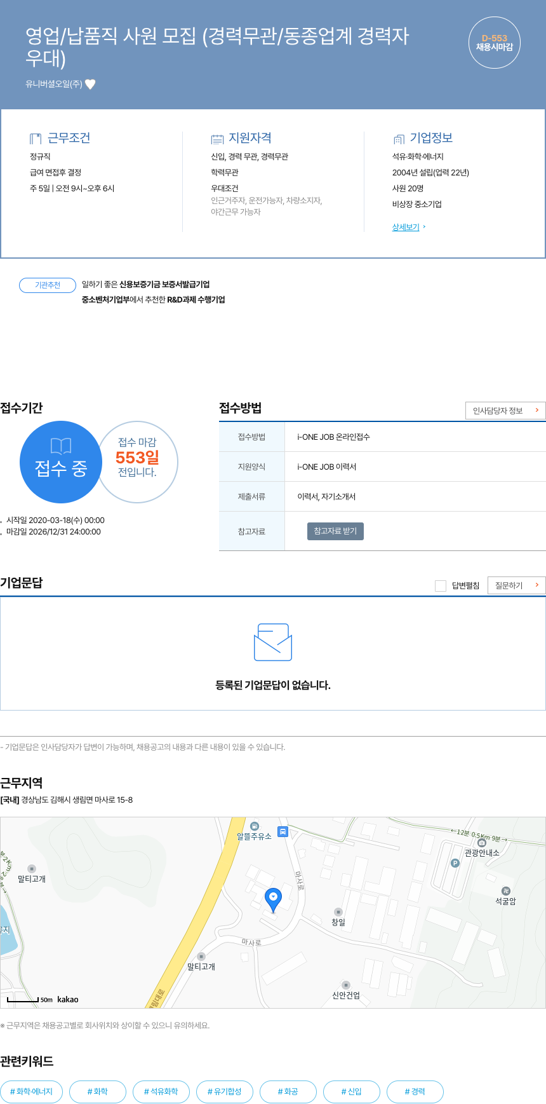Select the #유기합성 keyword tag

[225, 1091]
